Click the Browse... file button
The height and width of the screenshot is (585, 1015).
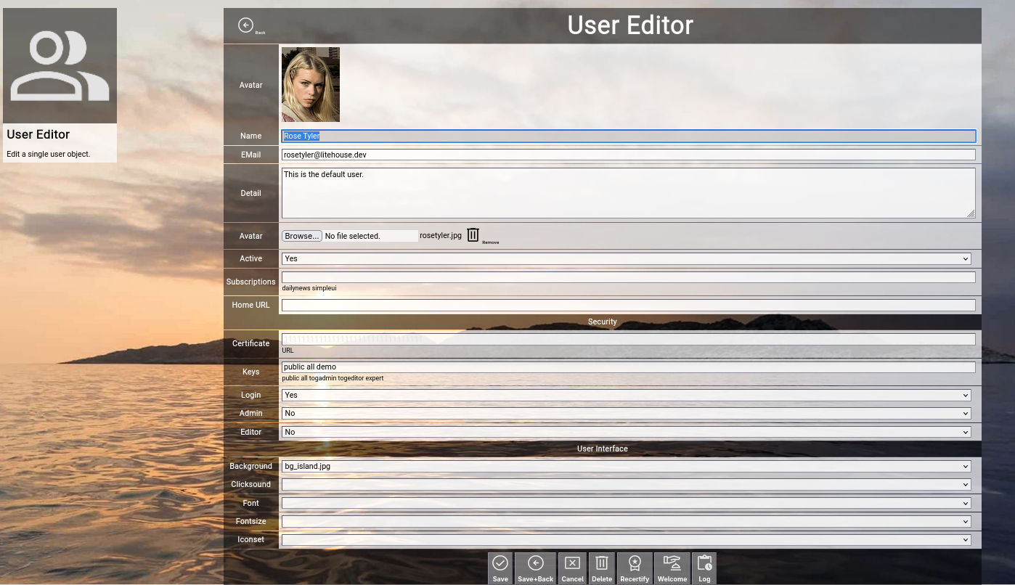coord(302,236)
